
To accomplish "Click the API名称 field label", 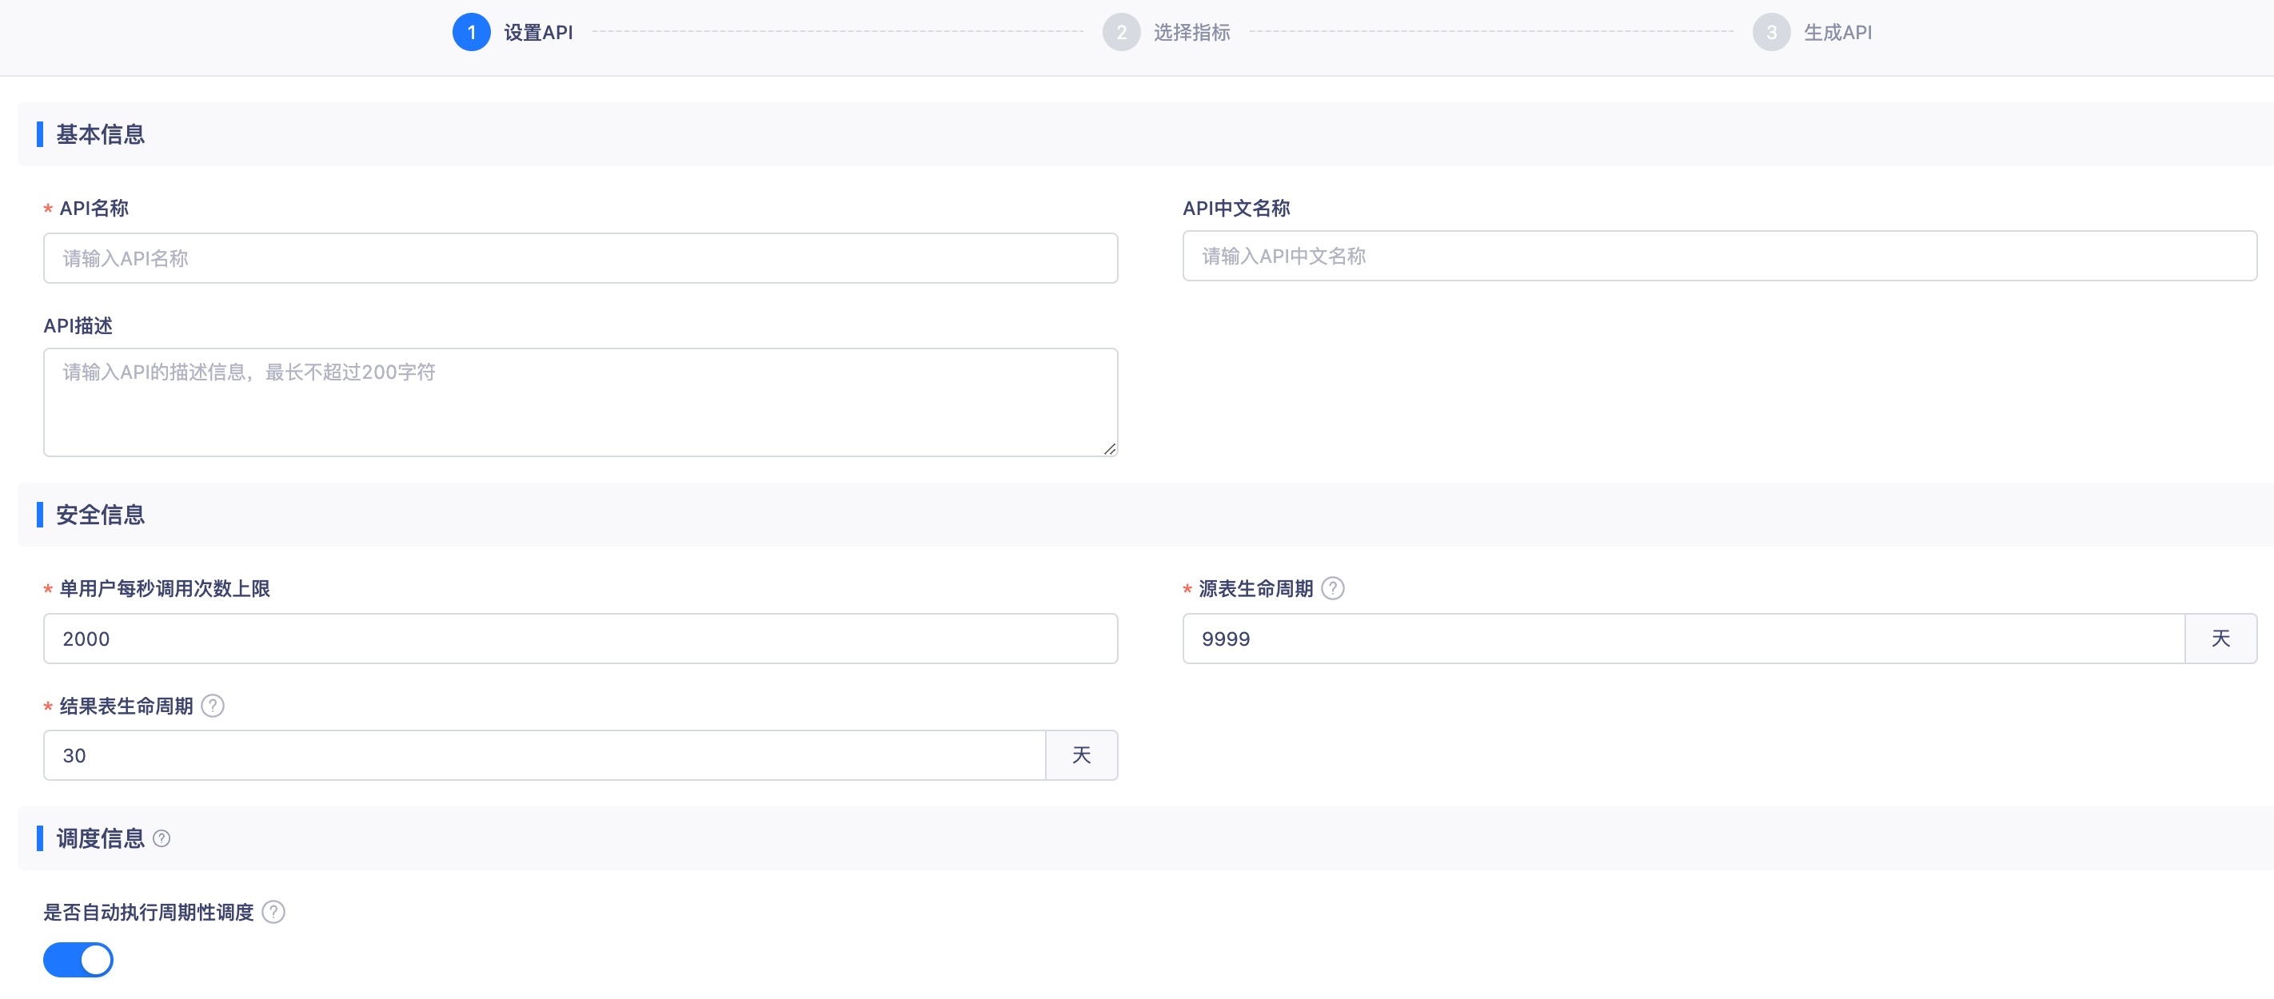I will click(x=94, y=209).
